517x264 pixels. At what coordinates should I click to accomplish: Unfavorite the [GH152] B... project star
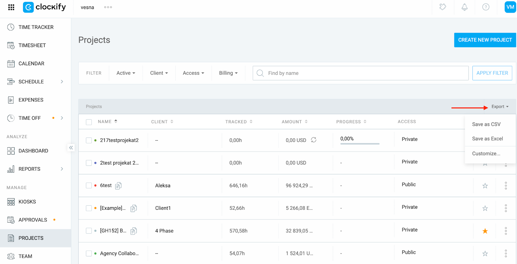[x=485, y=231]
